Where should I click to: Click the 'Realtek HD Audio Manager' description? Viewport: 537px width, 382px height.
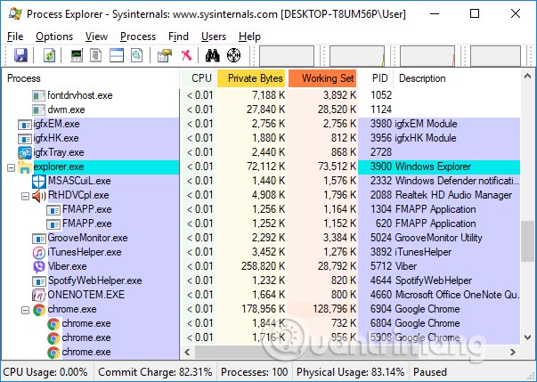pos(454,195)
